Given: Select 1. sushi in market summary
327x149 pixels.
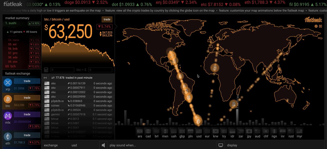Looking at the screenshot, I should (22, 23).
